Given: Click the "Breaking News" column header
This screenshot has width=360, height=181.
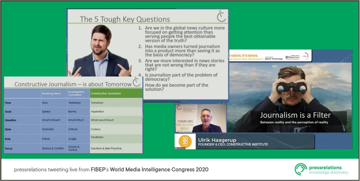Looking at the screenshot, I should 54,93.
